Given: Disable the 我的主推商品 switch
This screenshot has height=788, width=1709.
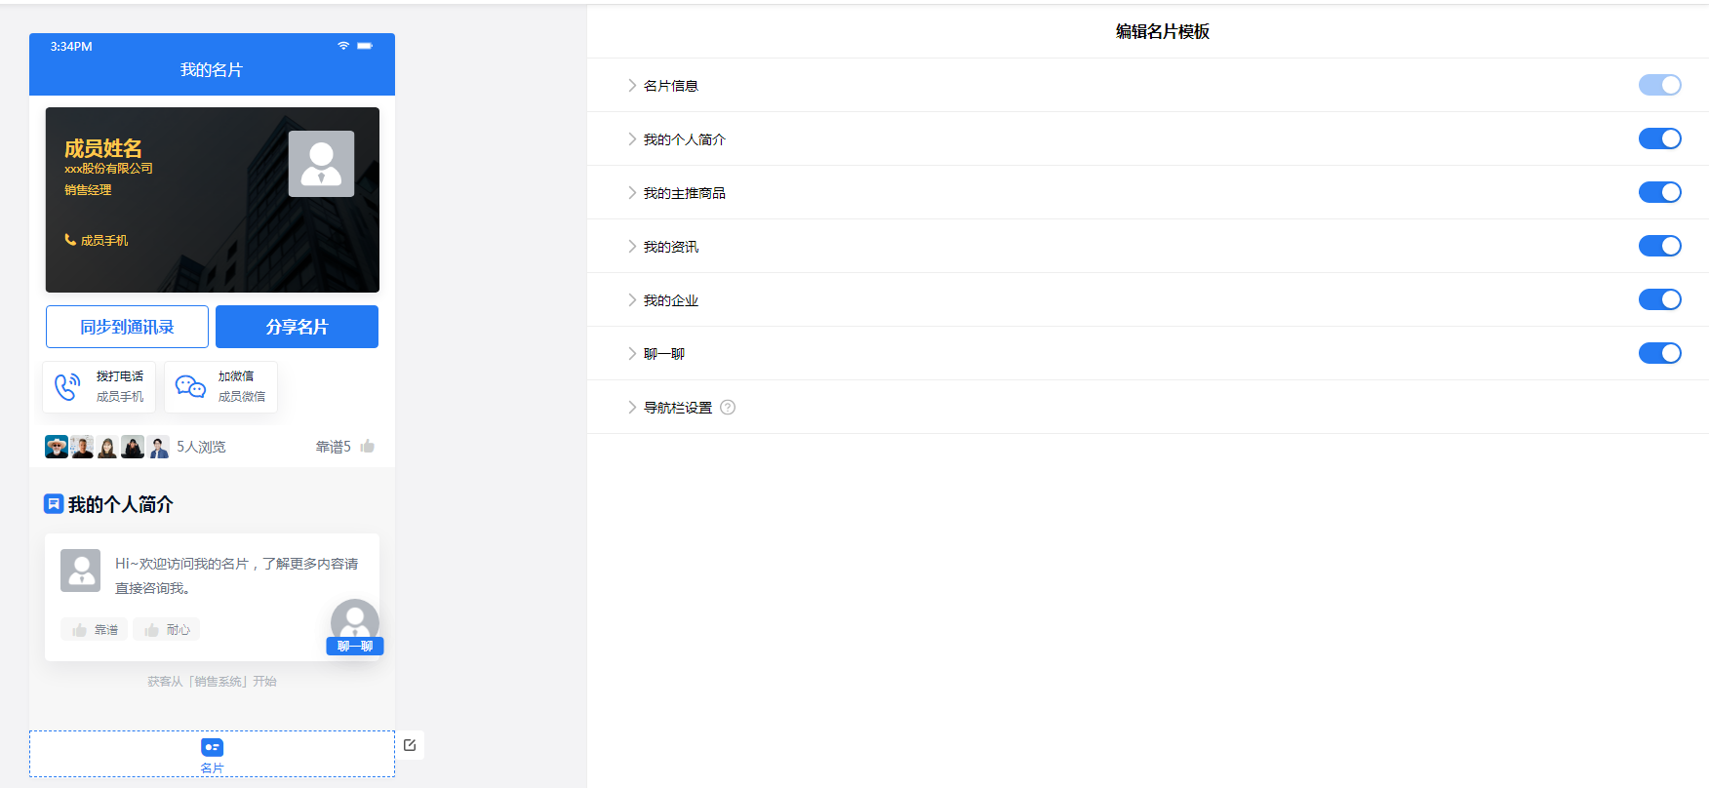Looking at the screenshot, I should click(1659, 192).
